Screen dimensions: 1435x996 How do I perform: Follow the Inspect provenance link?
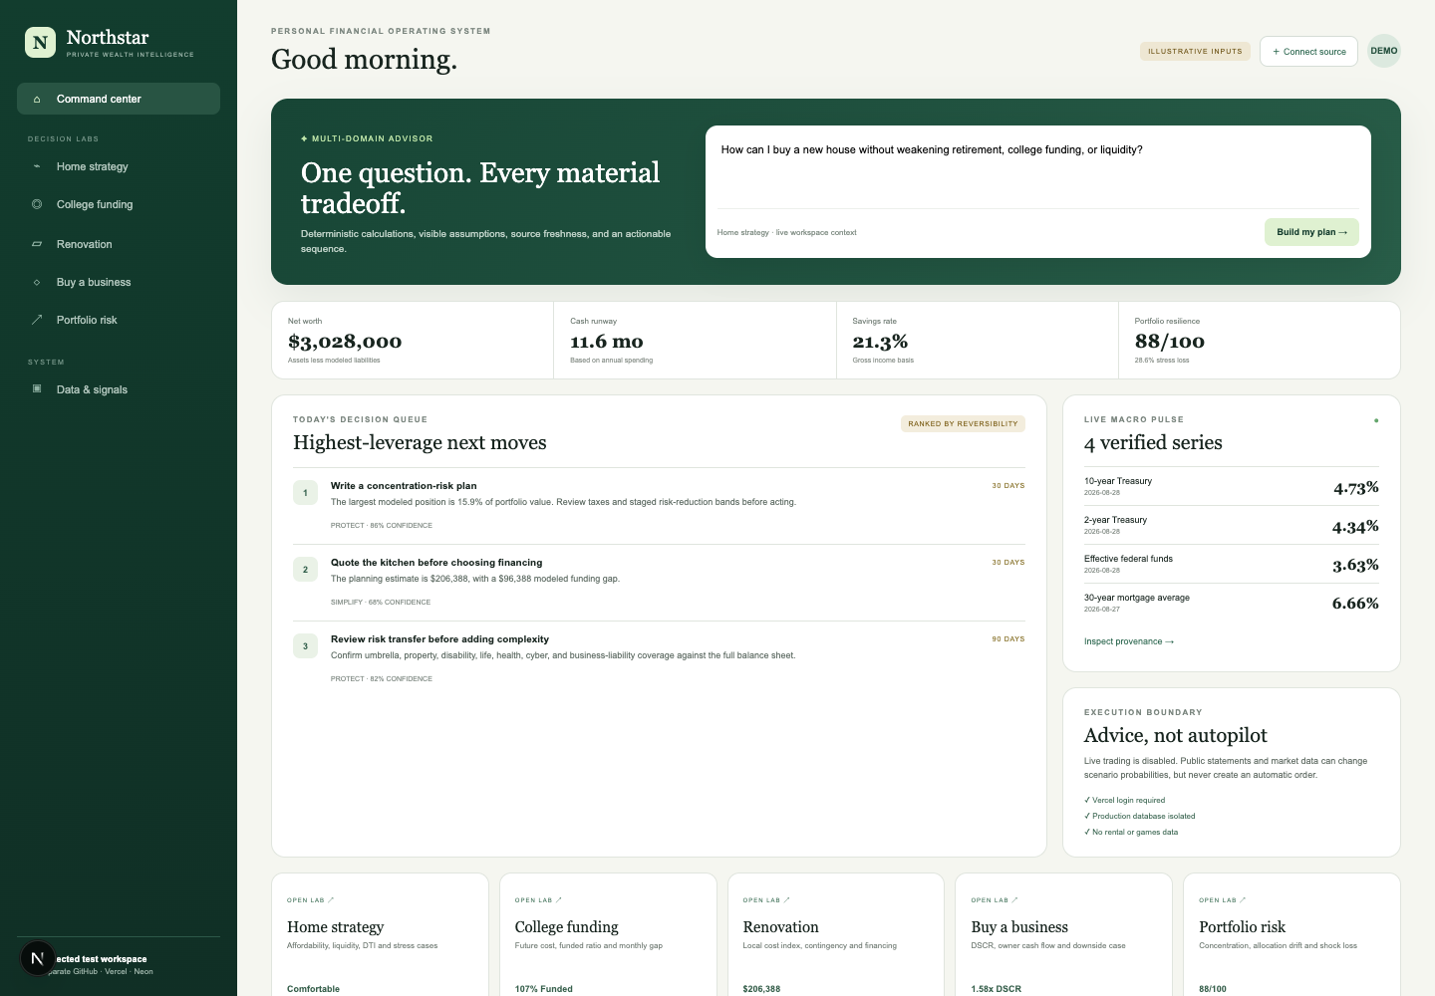(1129, 641)
